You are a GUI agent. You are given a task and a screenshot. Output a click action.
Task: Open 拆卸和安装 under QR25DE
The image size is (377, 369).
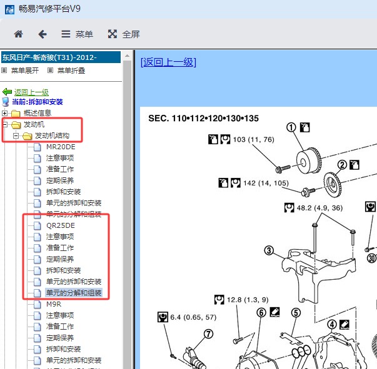(63, 270)
